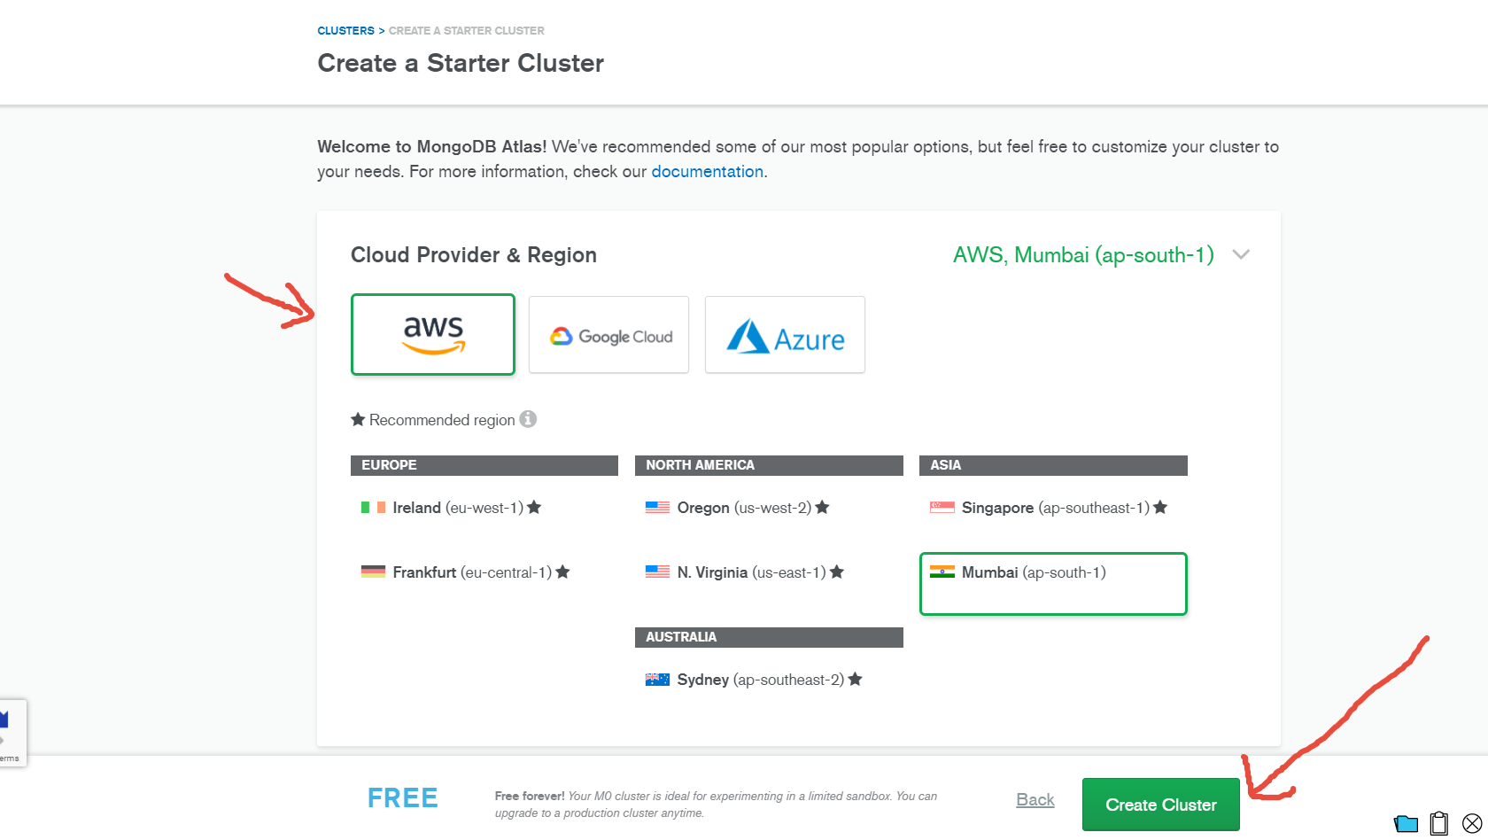Click the blue folder icon

coord(1406,824)
